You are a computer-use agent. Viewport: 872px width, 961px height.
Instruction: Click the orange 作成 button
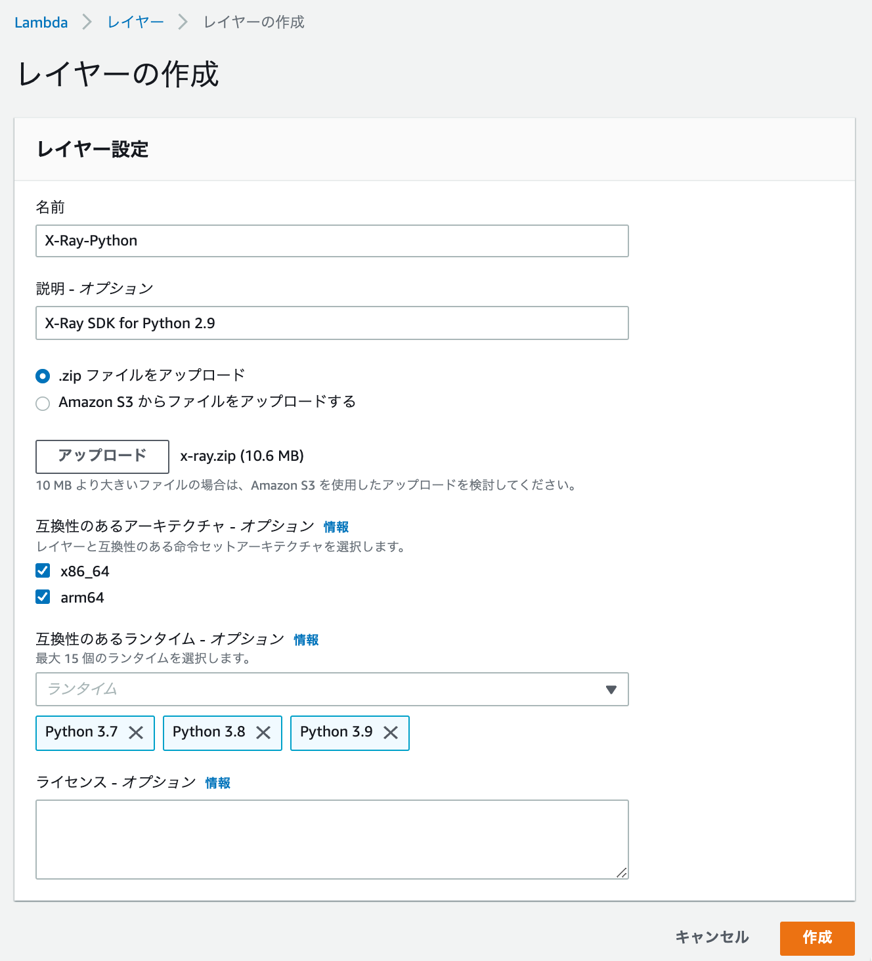tap(817, 938)
